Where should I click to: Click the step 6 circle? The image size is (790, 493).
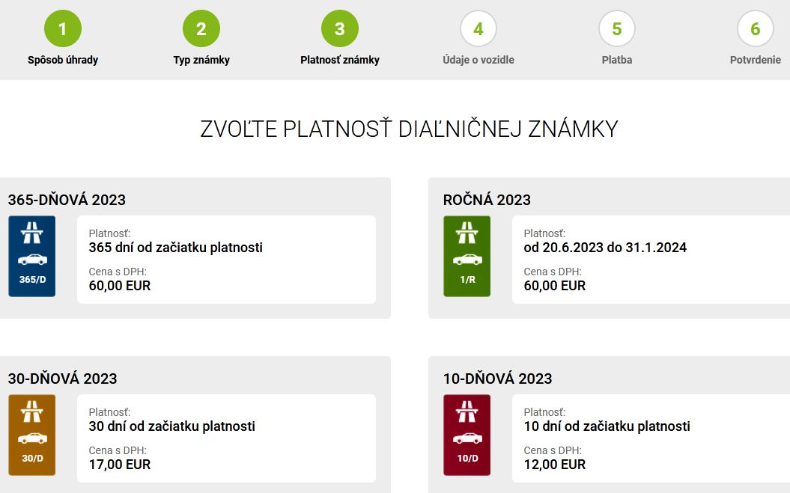[x=755, y=29]
